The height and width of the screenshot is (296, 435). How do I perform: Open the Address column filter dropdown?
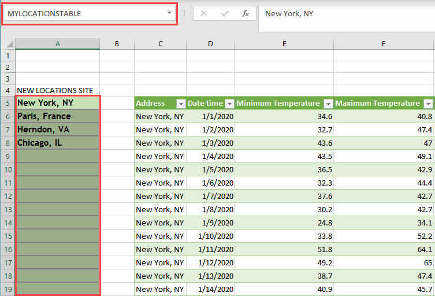pyautogui.click(x=181, y=103)
